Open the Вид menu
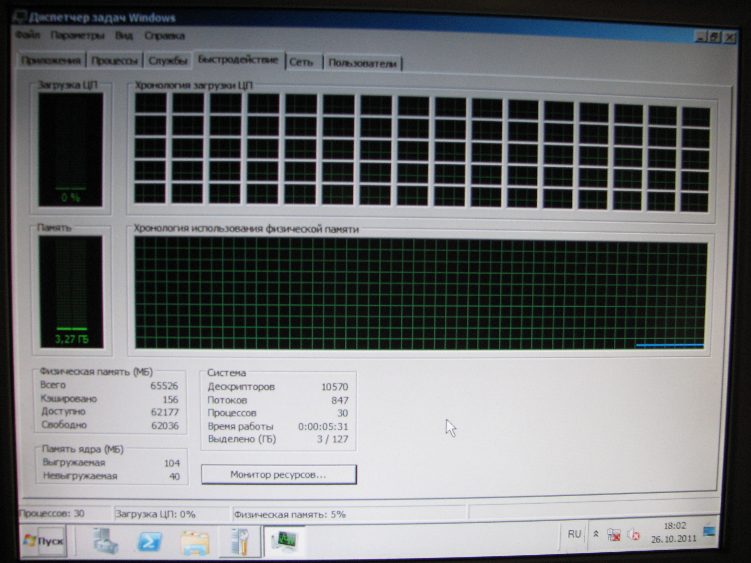 [x=124, y=36]
